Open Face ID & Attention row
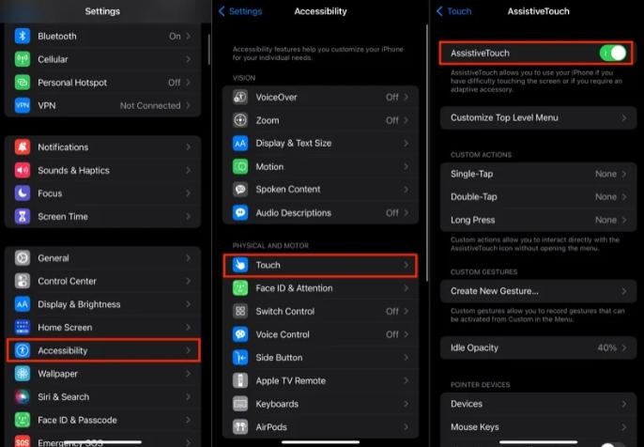The image size is (644, 447). coord(320,288)
